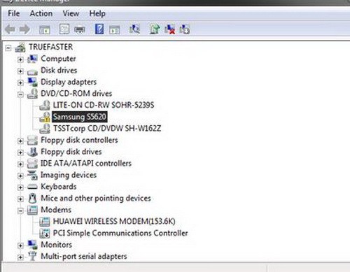Click Scan for hardware changes icon

(134, 29)
